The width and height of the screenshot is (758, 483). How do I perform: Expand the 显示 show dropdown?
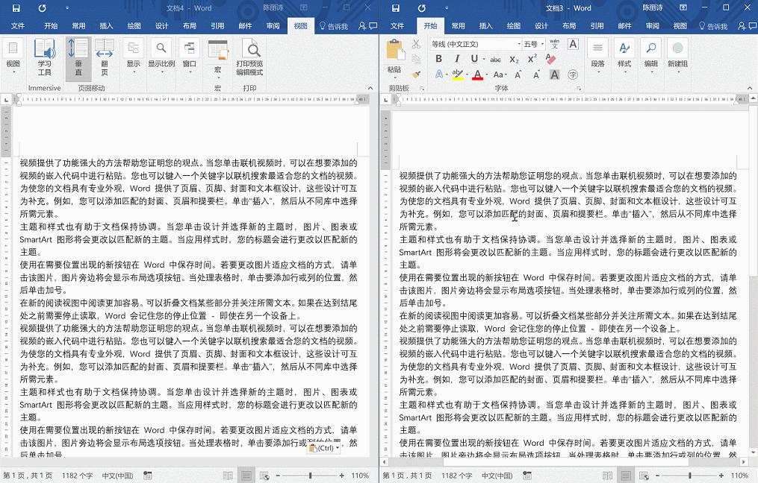tap(134, 57)
